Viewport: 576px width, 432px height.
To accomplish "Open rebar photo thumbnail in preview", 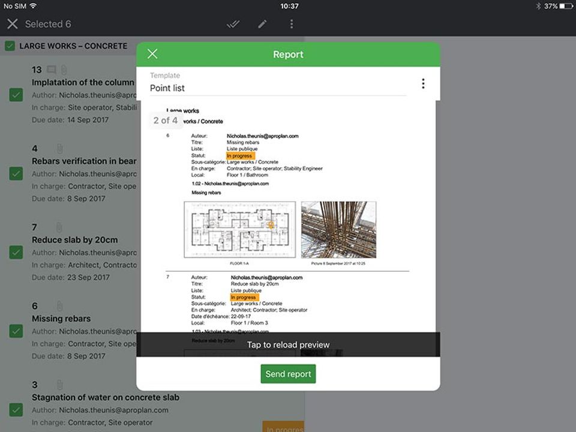I will pos(338,229).
